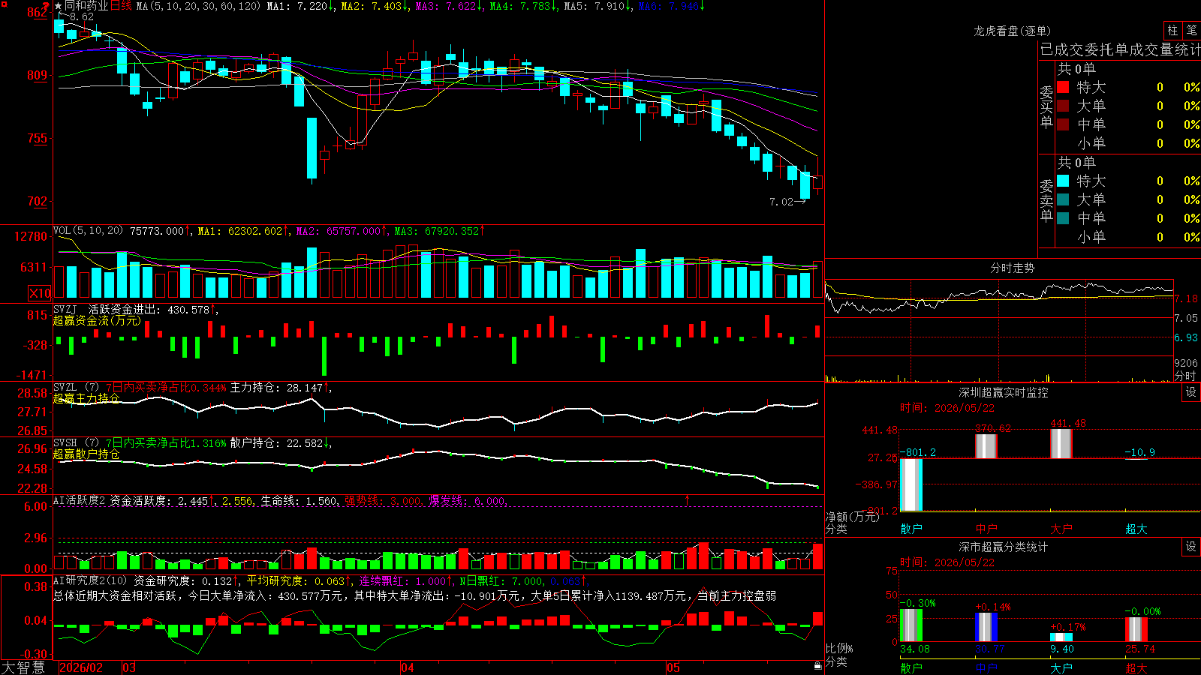Click the dark red 中单 swatch under 委买单
The width and height of the screenshot is (1201, 675).
coord(1063,124)
